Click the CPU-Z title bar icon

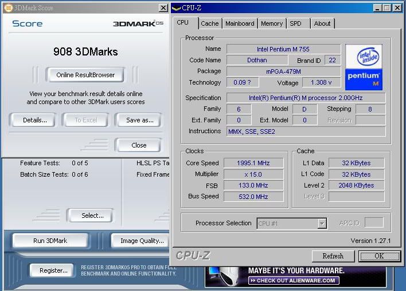177,8
